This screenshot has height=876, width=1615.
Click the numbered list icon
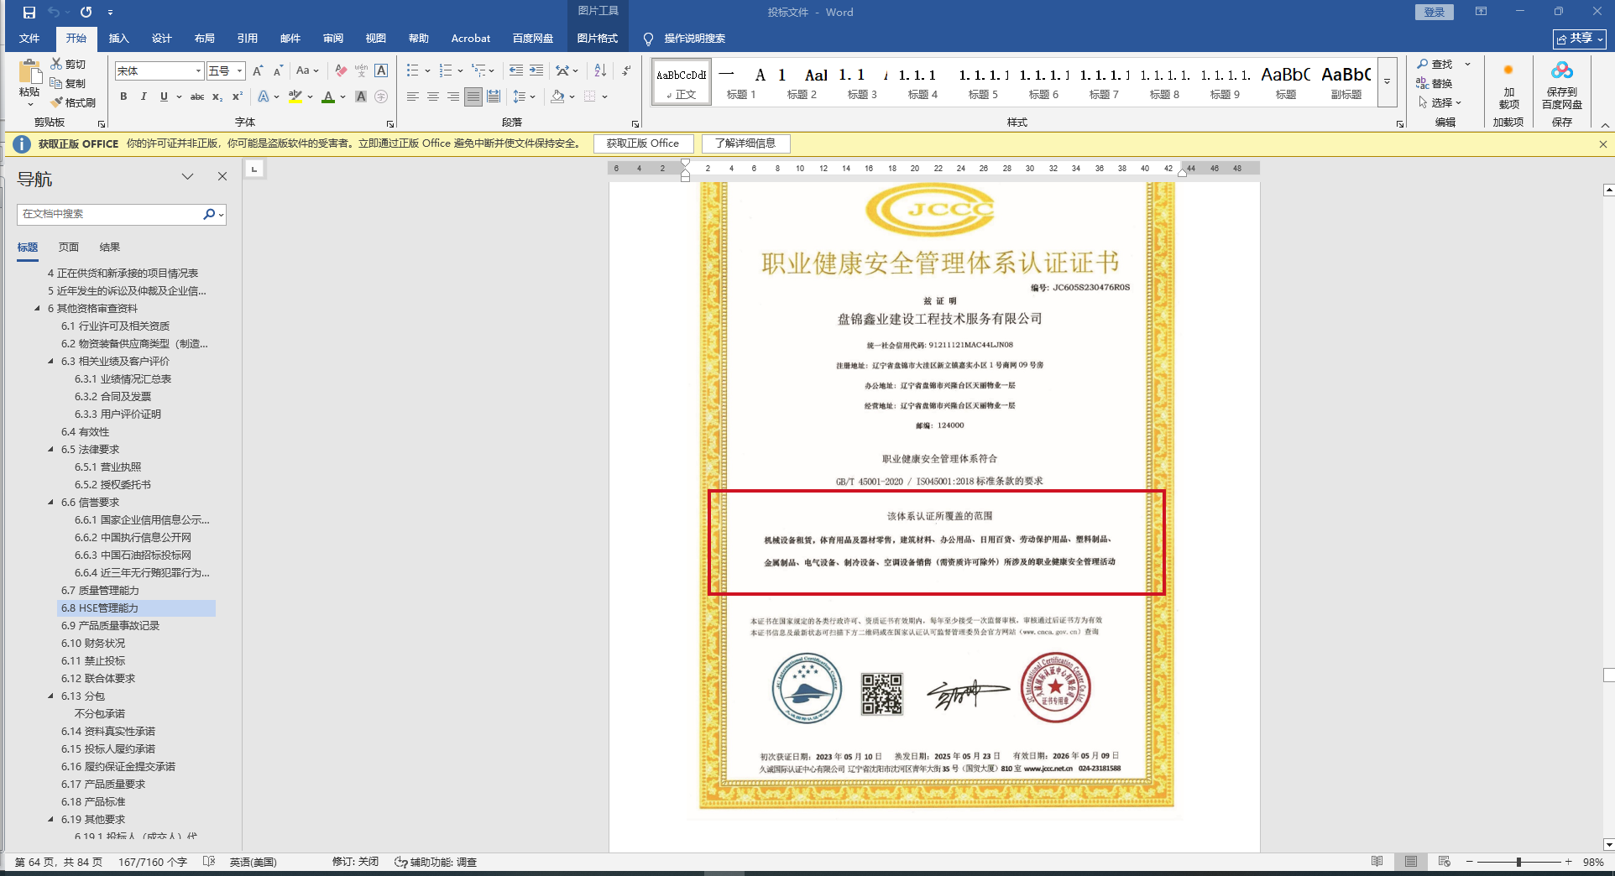click(445, 71)
